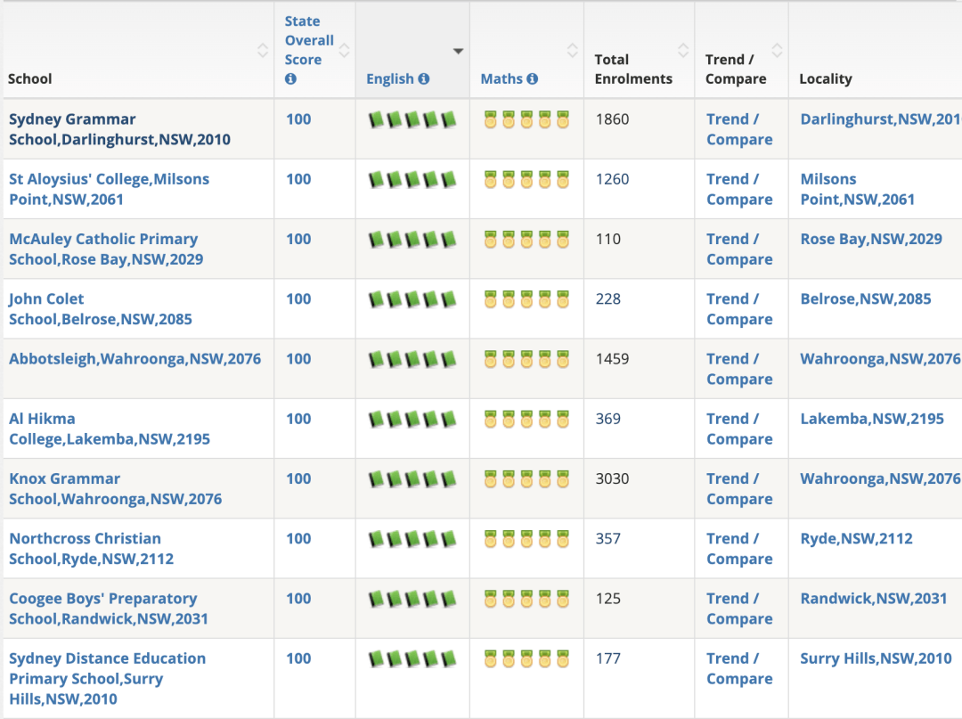Toggle English column descending sort arrow
This screenshot has height=719, width=962.
click(x=459, y=51)
